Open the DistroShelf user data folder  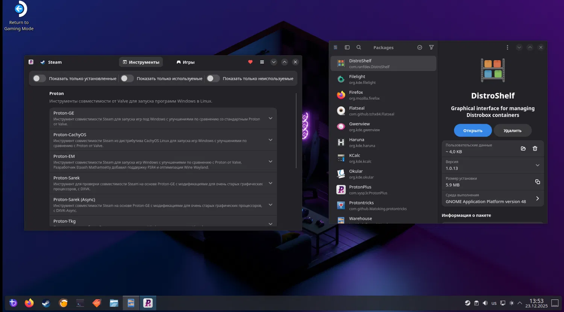coord(523,148)
